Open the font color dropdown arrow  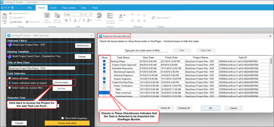[x=91, y=20]
